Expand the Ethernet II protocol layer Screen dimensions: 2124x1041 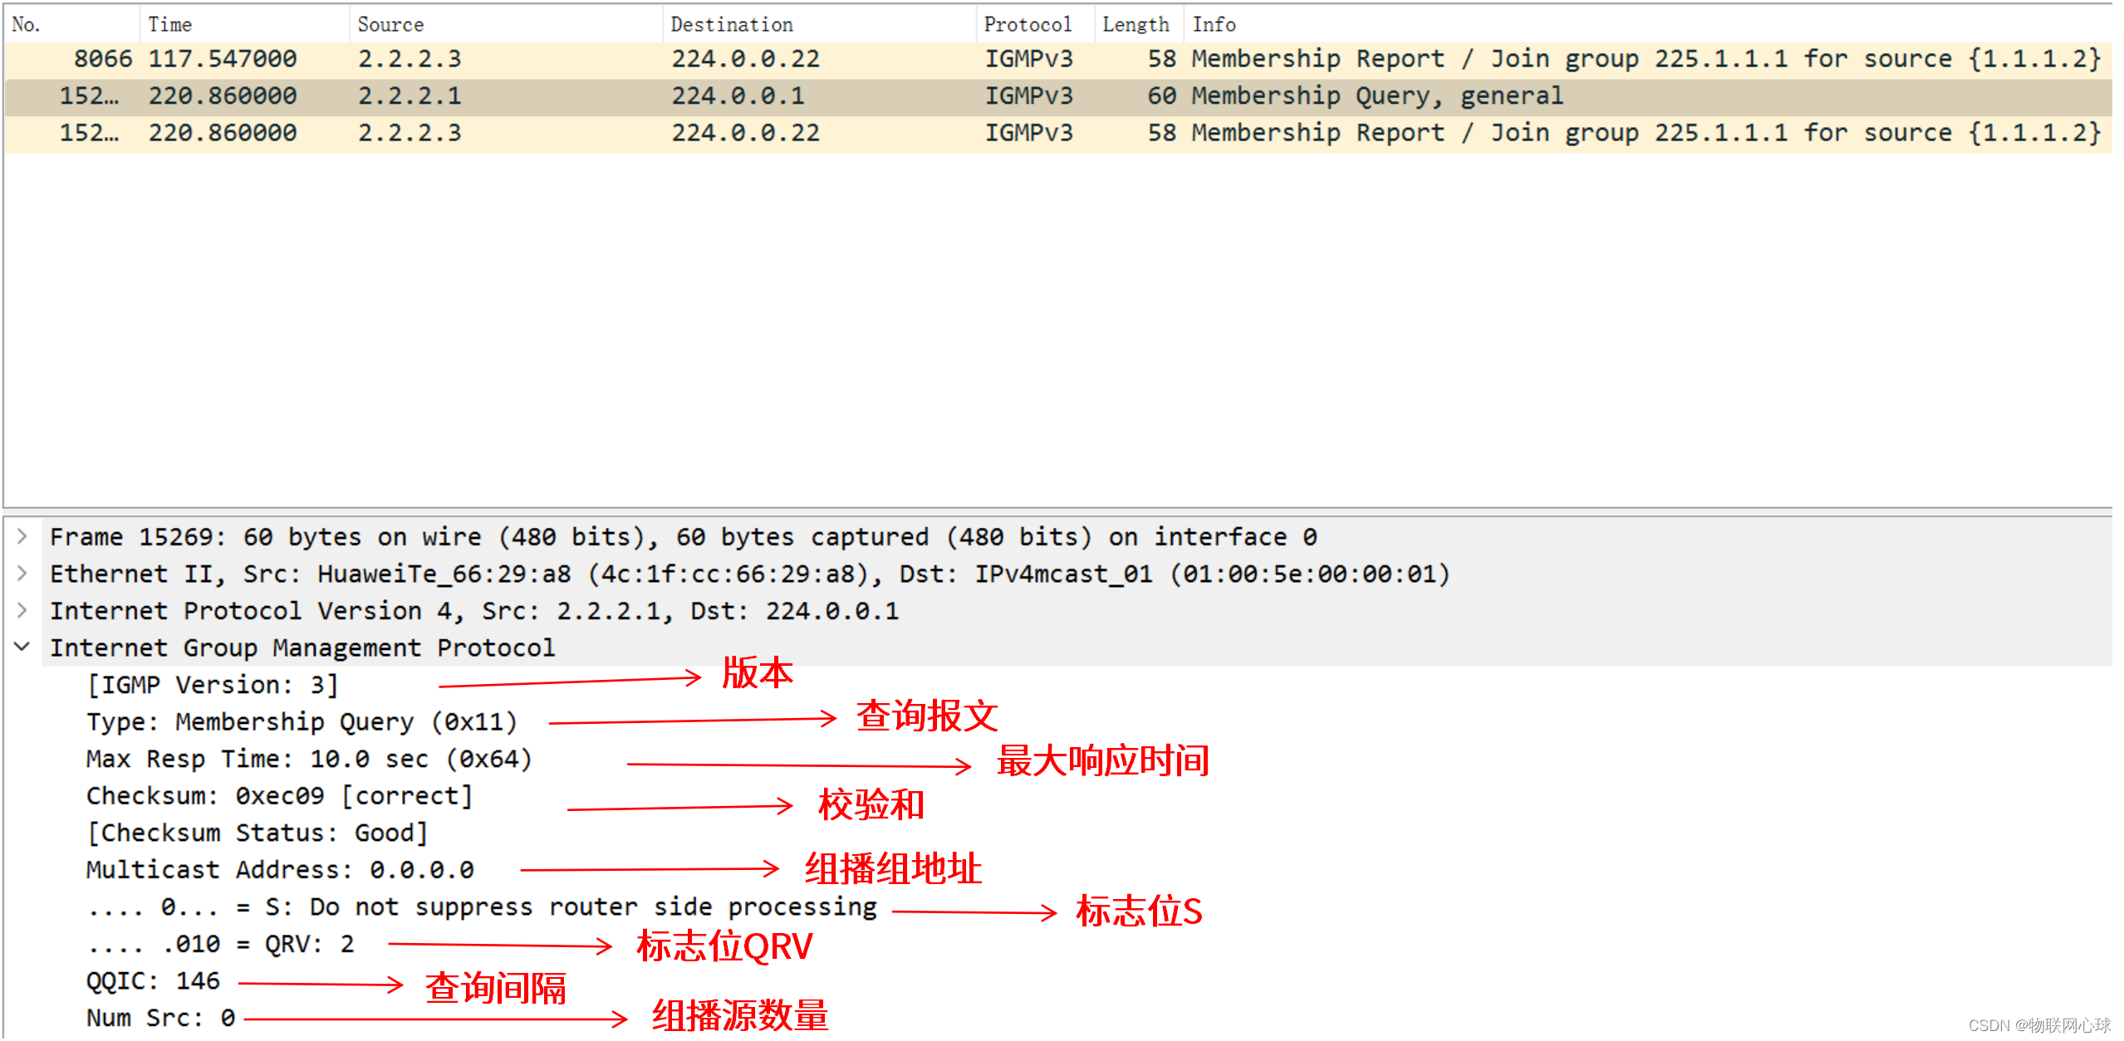click(22, 573)
